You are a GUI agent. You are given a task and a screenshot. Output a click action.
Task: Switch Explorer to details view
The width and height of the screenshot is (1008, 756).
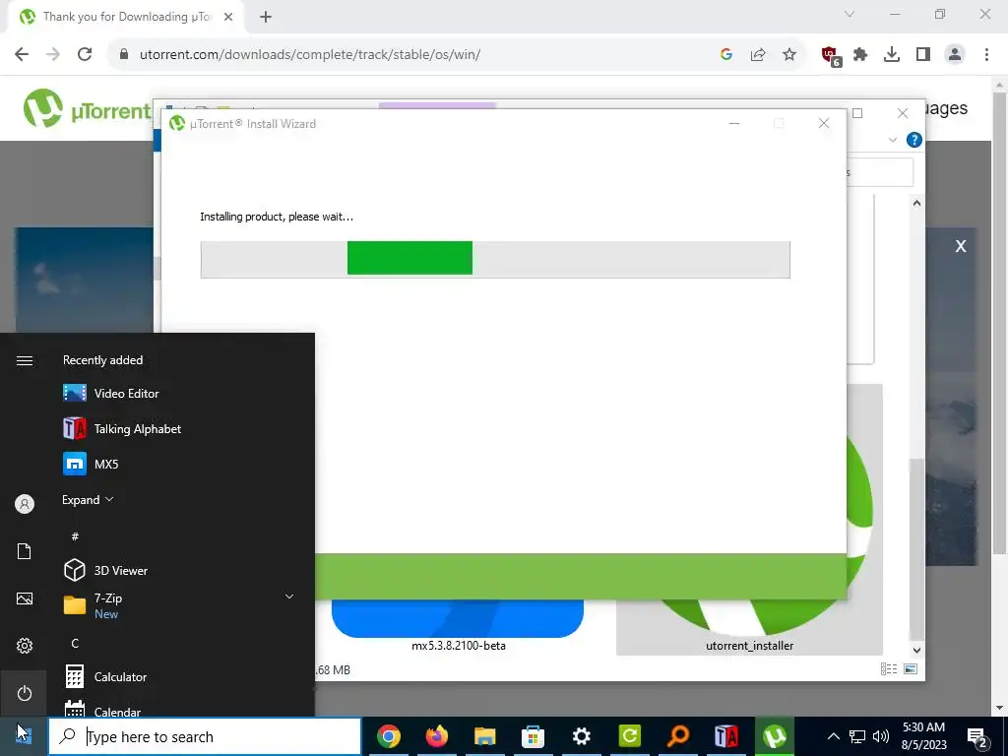point(889,669)
